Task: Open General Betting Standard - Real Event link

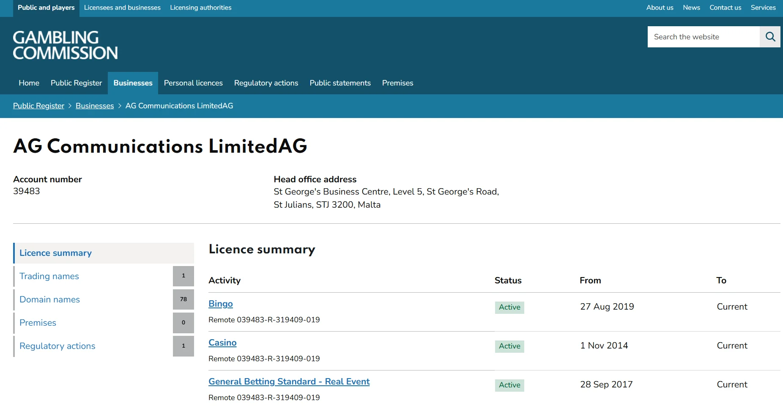Action: click(289, 382)
